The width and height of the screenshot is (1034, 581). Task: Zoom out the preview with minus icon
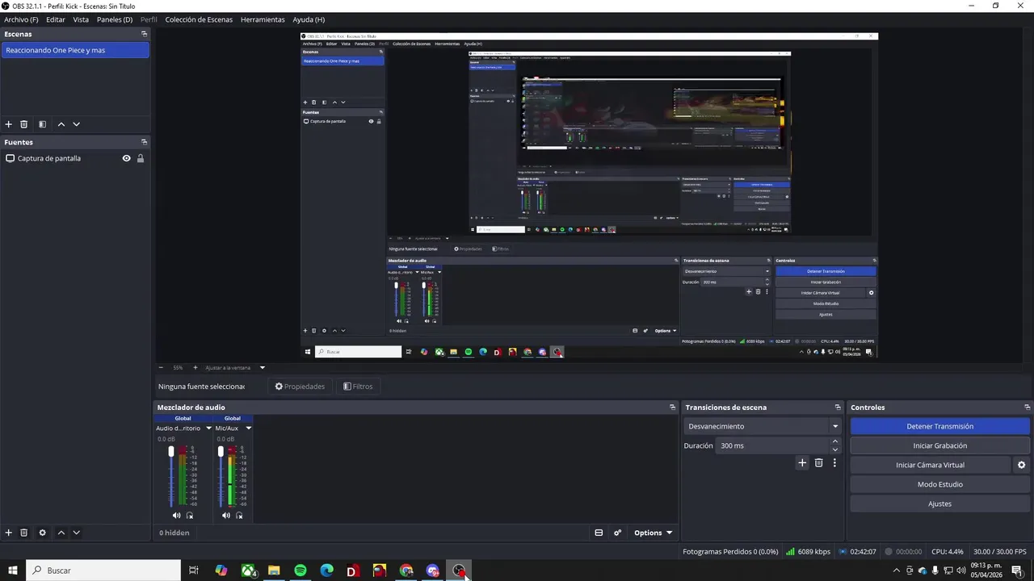(x=160, y=367)
